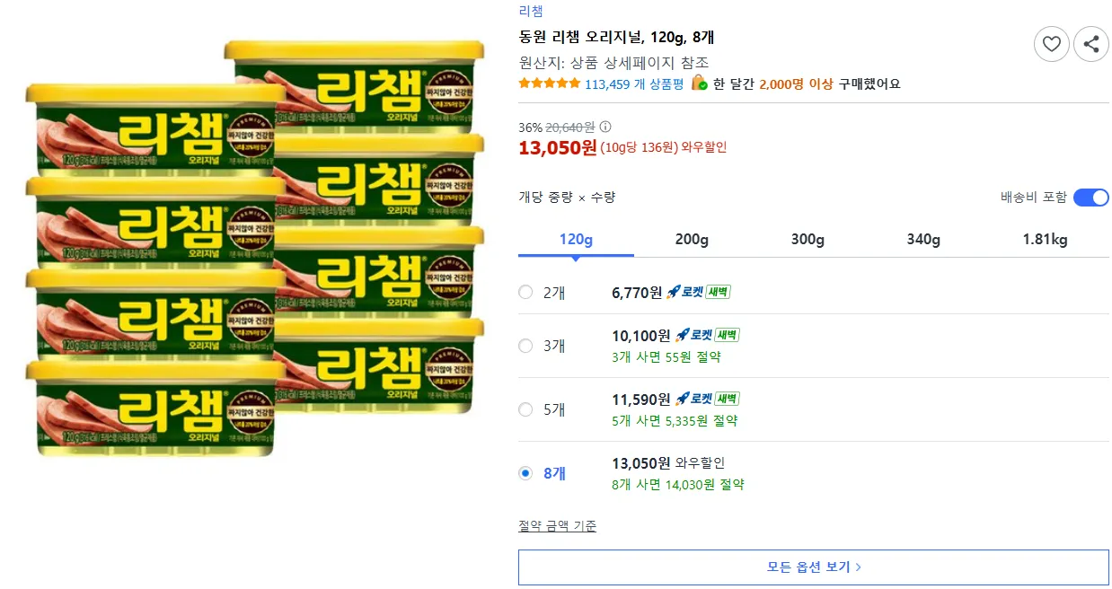Screen dimensions: 1112x589
Task: Select the 340g weight tab
Action: click(923, 240)
